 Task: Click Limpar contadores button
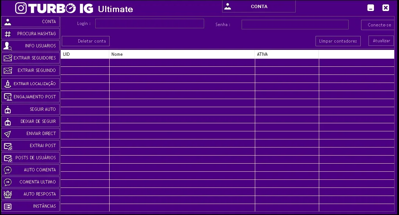click(338, 41)
